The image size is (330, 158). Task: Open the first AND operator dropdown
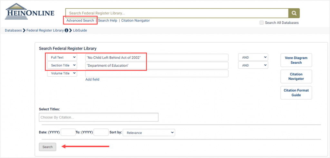253,57
